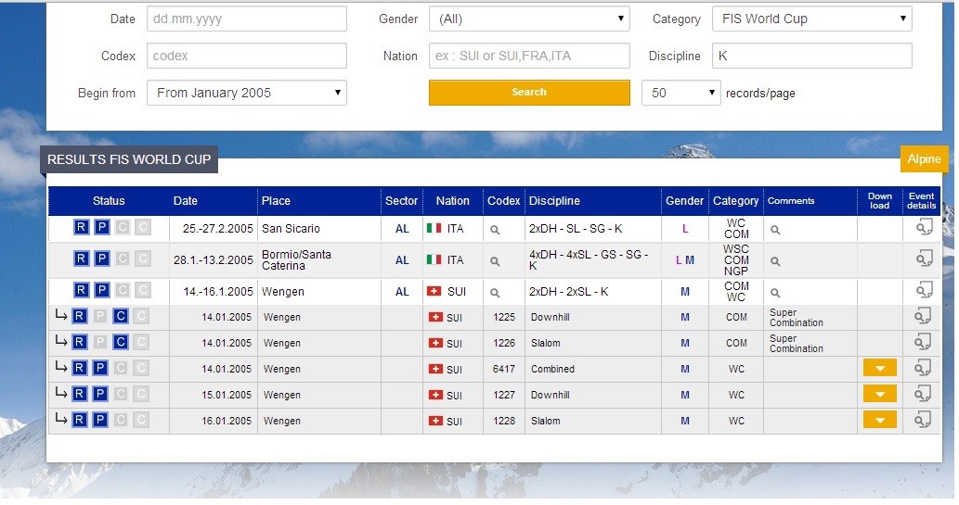The height and width of the screenshot is (505, 959).
Task: Click the L M gender cell for Bormio
Action: pos(685,259)
